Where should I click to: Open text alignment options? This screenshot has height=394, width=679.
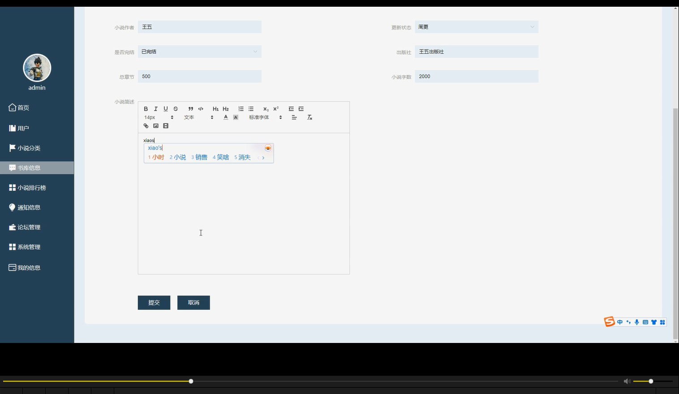click(x=294, y=117)
